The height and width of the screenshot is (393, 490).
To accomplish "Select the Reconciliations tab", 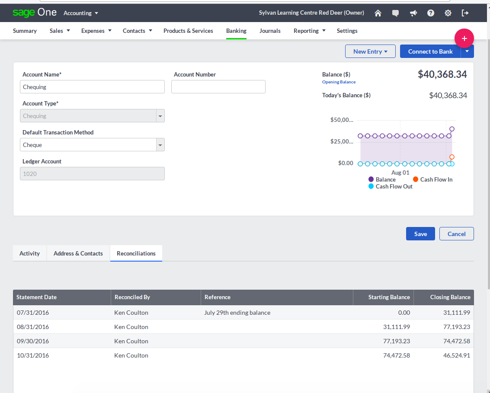I will coord(136,253).
